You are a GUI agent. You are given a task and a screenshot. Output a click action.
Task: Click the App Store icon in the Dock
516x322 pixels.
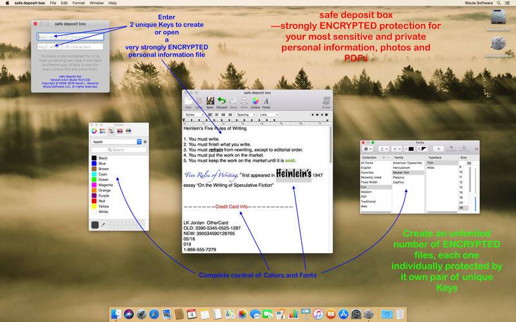pos(343,314)
